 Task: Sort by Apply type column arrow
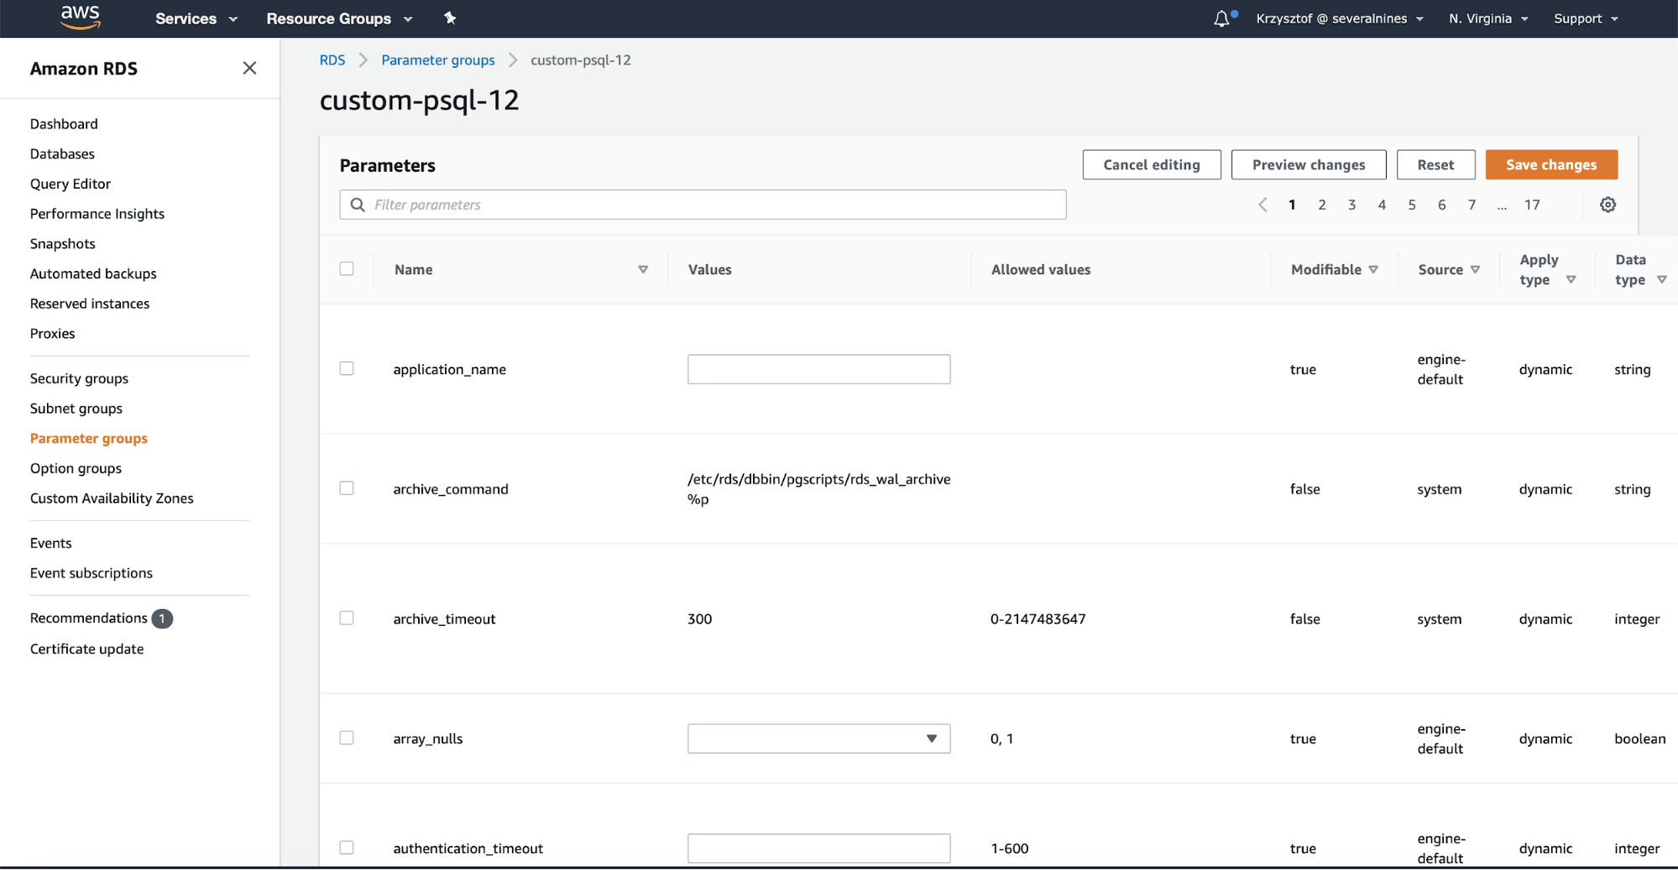point(1571,279)
